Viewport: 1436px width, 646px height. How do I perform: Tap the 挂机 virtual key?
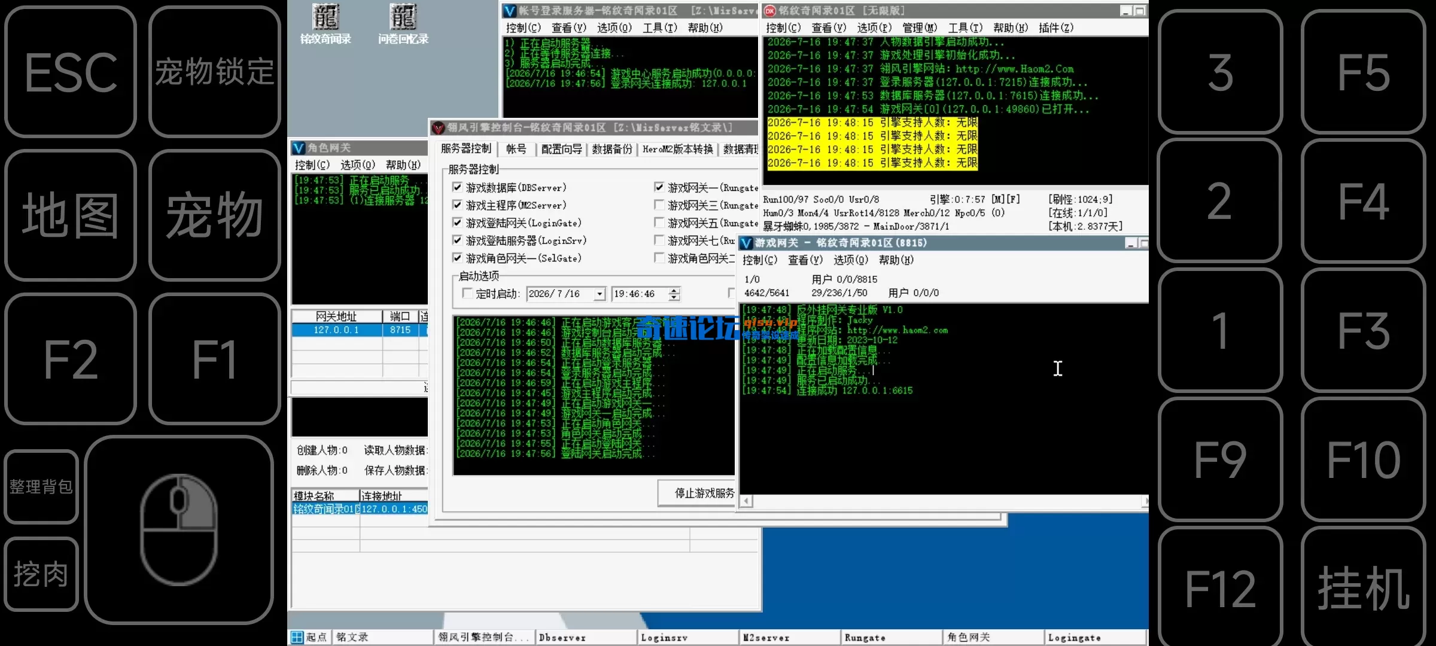pos(1364,589)
